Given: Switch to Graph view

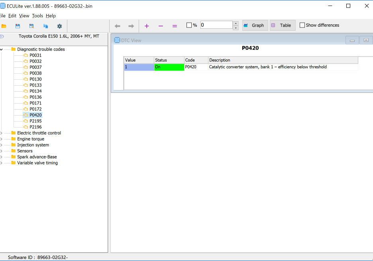Looking at the screenshot, I should point(255,26).
